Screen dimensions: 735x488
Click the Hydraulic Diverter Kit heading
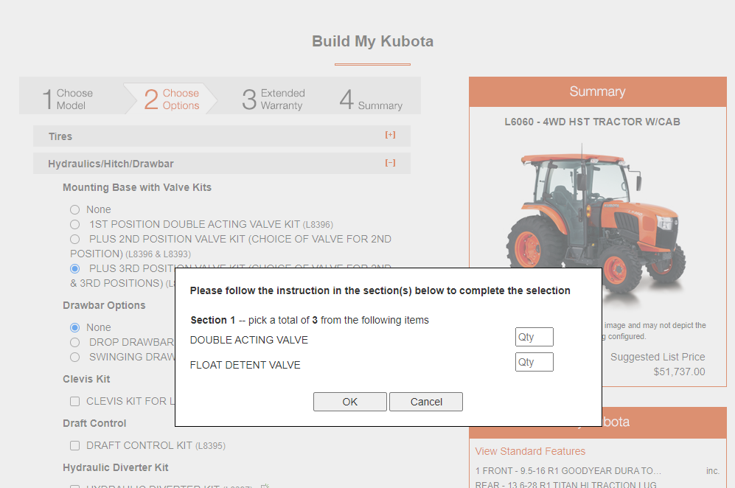[115, 467]
